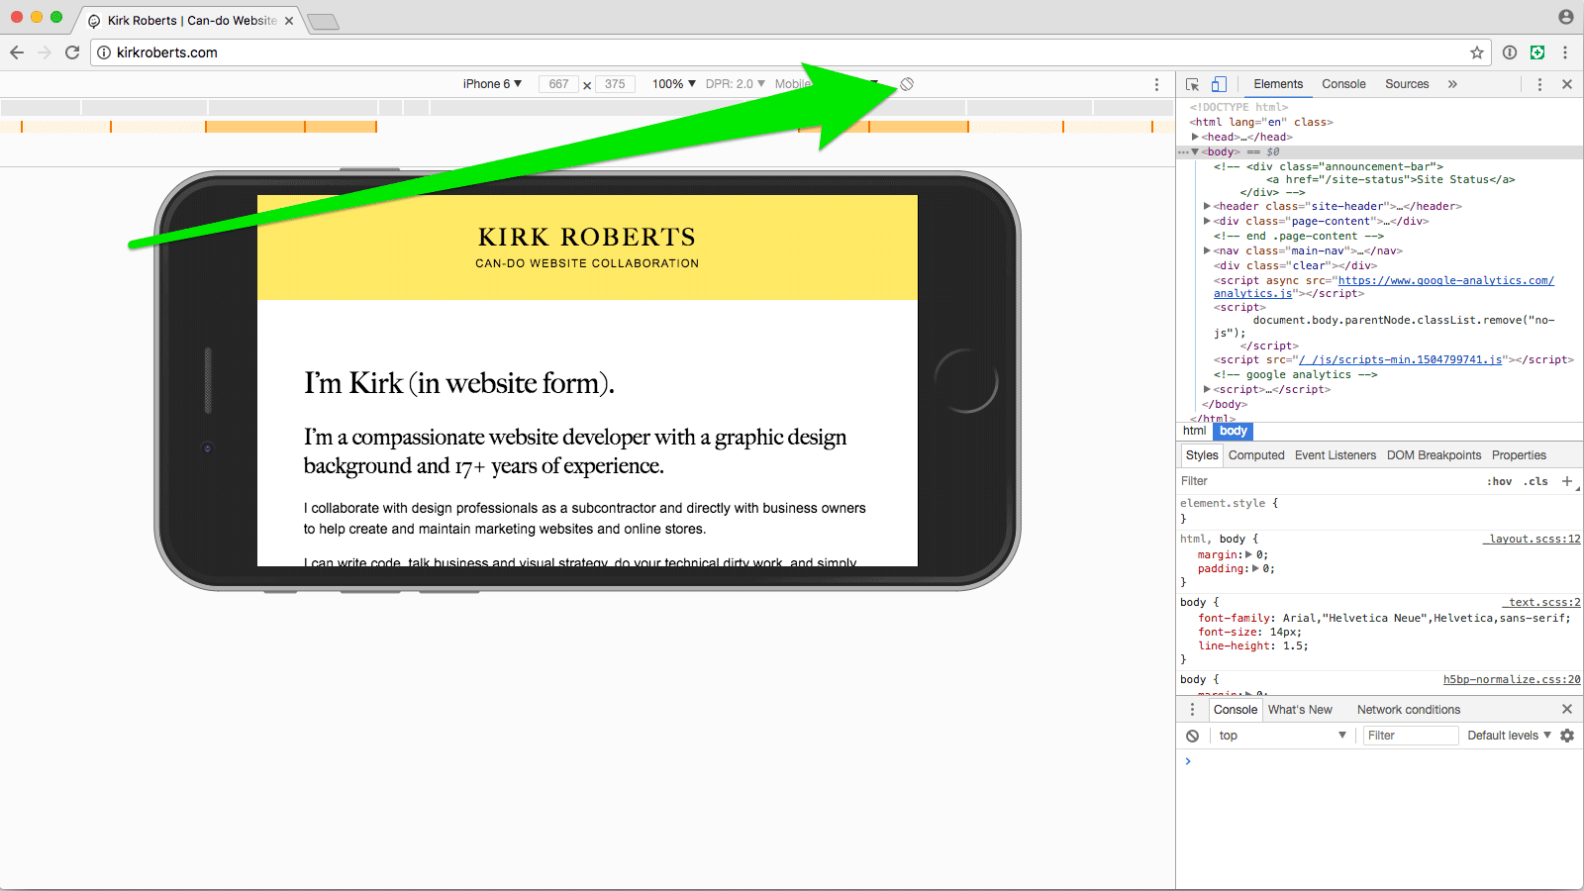Expand the margin shorthand property
This screenshot has width=1584, height=891.
(x=1248, y=554)
